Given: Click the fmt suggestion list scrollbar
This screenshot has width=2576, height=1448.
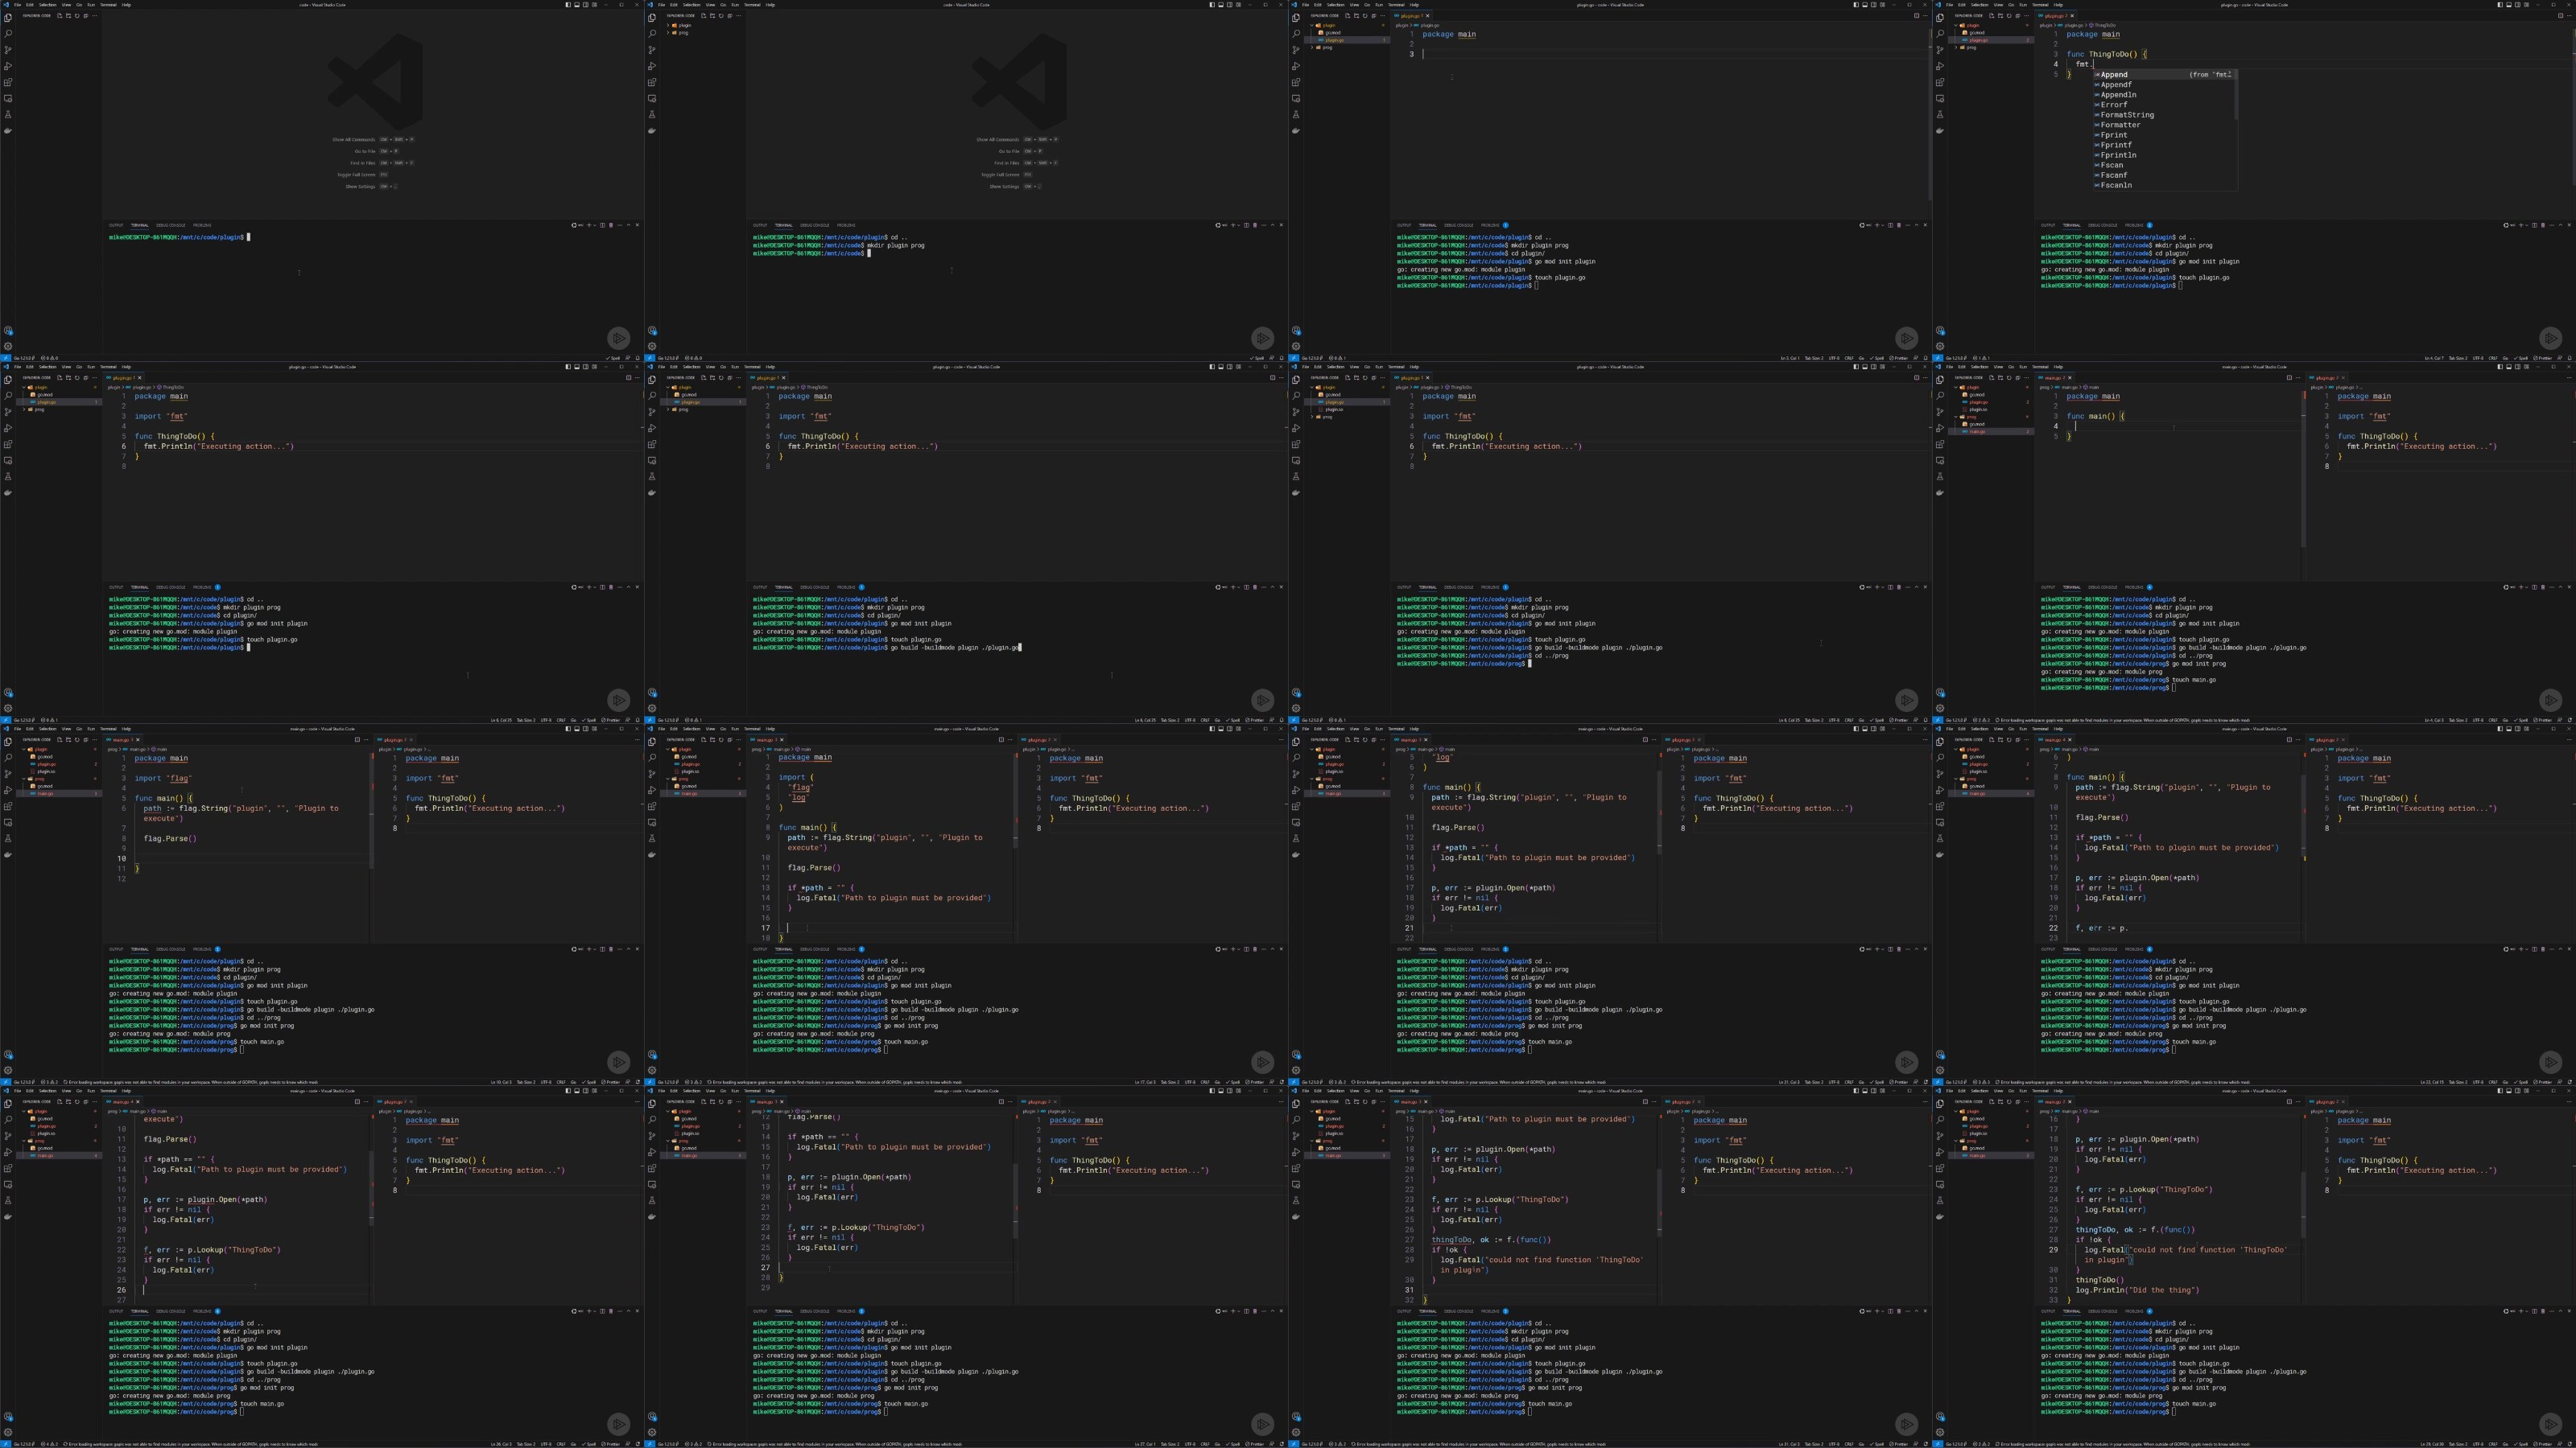Looking at the screenshot, I should tap(2236, 95).
